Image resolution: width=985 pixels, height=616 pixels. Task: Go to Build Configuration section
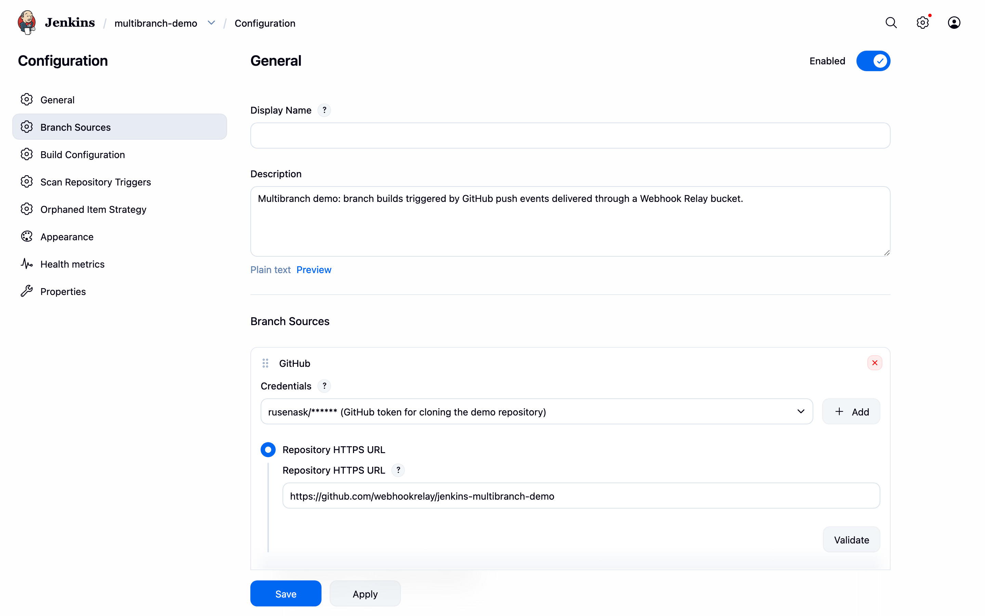point(120,154)
